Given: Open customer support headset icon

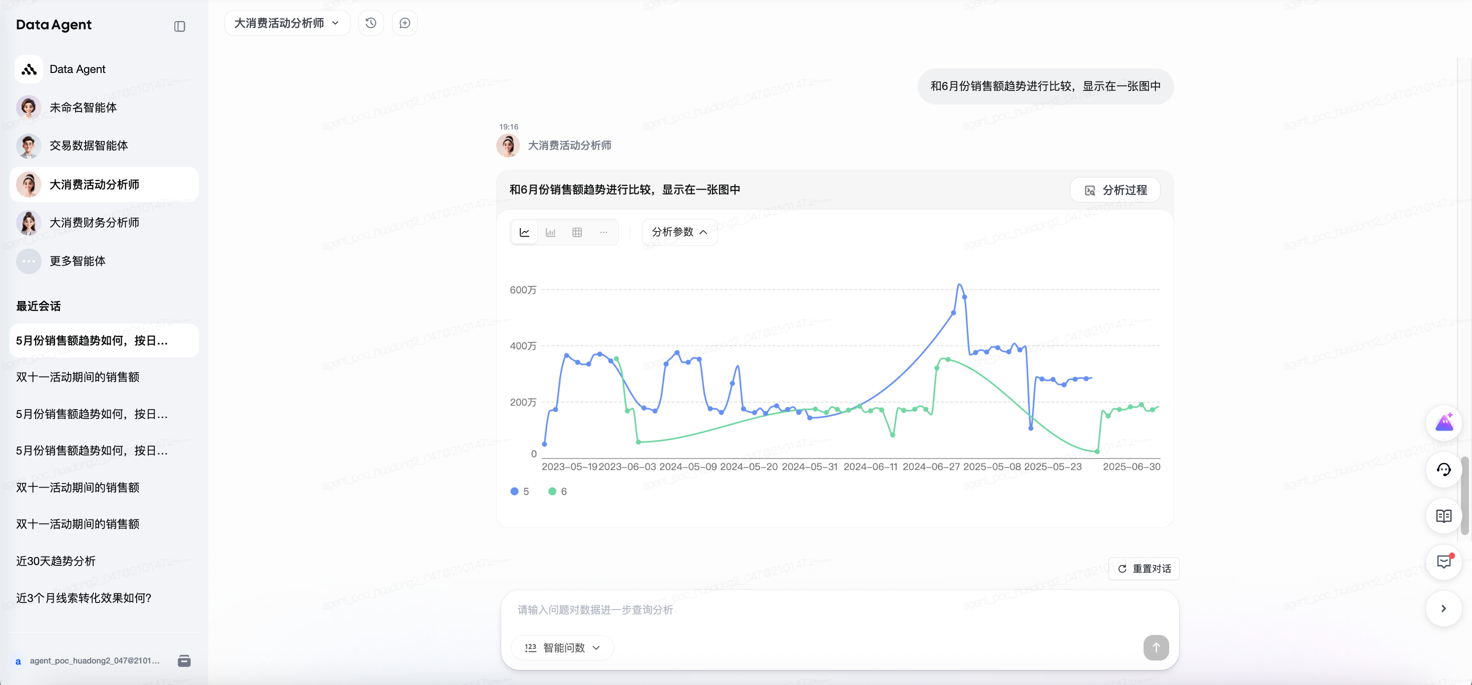Looking at the screenshot, I should click(x=1443, y=470).
